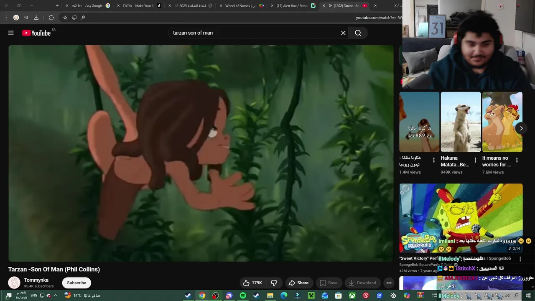Viewport: 535px width, 301px height.
Task: Share the Tarzan video
Action: point(298,283)
